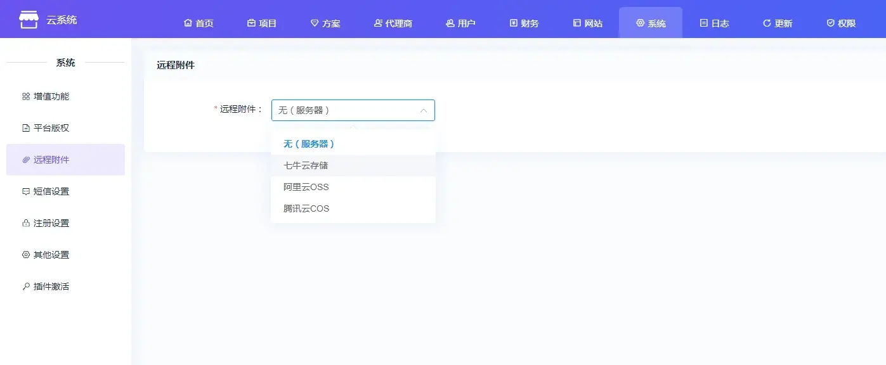Viewport: 886px width, 365px height.
Task: Select 阿里云OSS storage option
Action: tap(306, 187)
